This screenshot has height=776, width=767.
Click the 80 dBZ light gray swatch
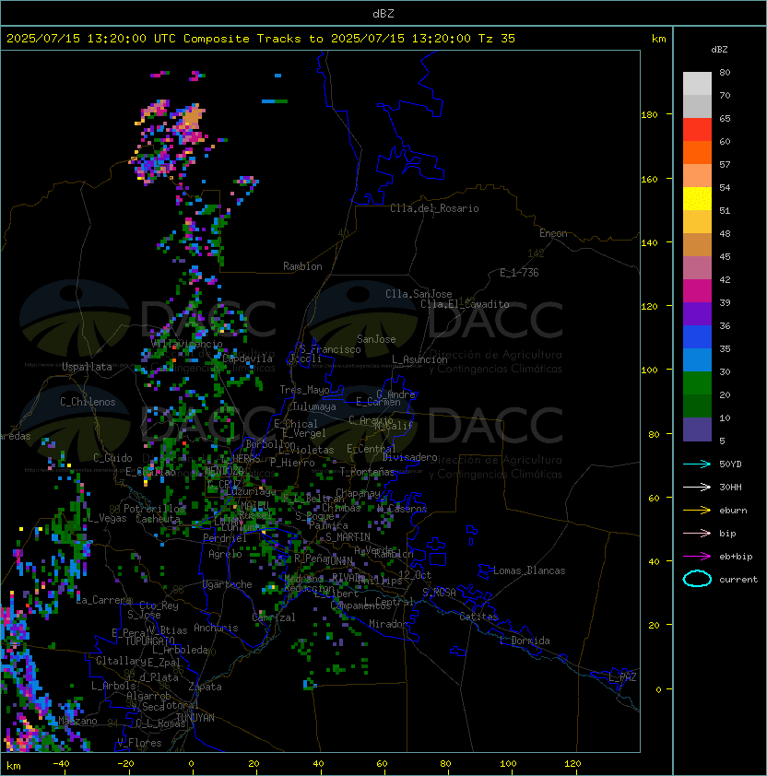tap(697, 83)
